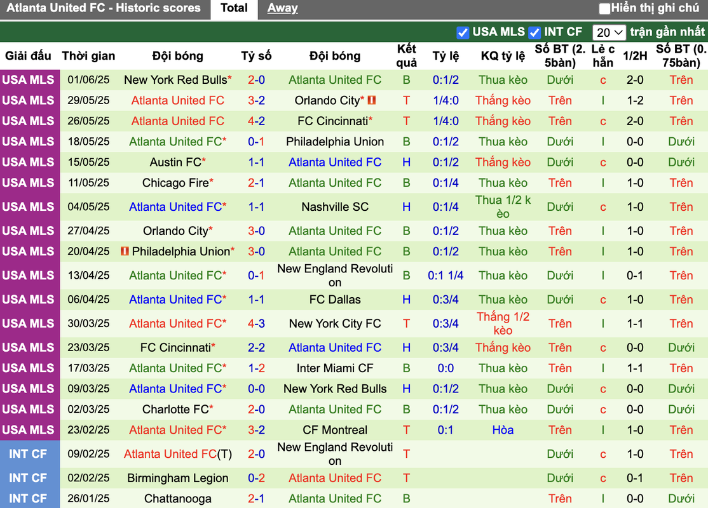Open the 20 recent matches dropdown

click(x=609, y=32)
